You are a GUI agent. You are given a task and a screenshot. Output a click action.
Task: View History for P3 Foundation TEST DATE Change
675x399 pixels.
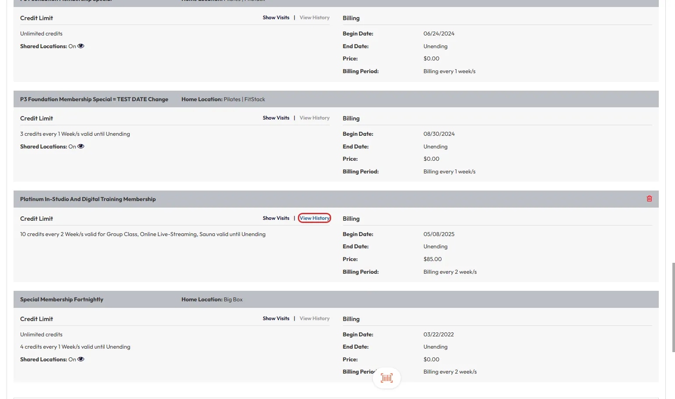[315, 118]
